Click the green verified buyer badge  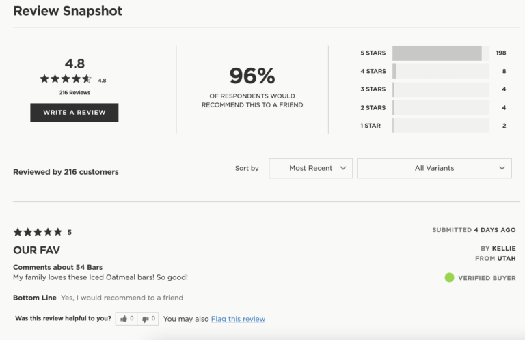449,278
